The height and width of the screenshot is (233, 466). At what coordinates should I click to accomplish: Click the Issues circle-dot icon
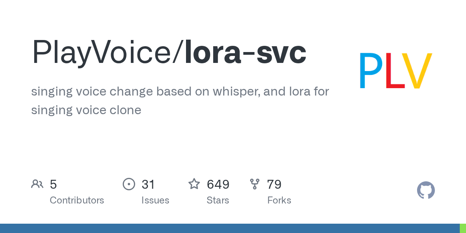[129, 184]
